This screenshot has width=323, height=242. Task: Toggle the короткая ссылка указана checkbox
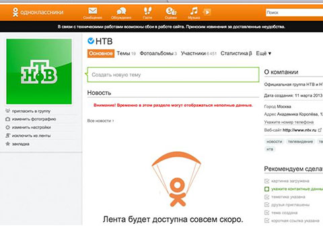(266, 220)
